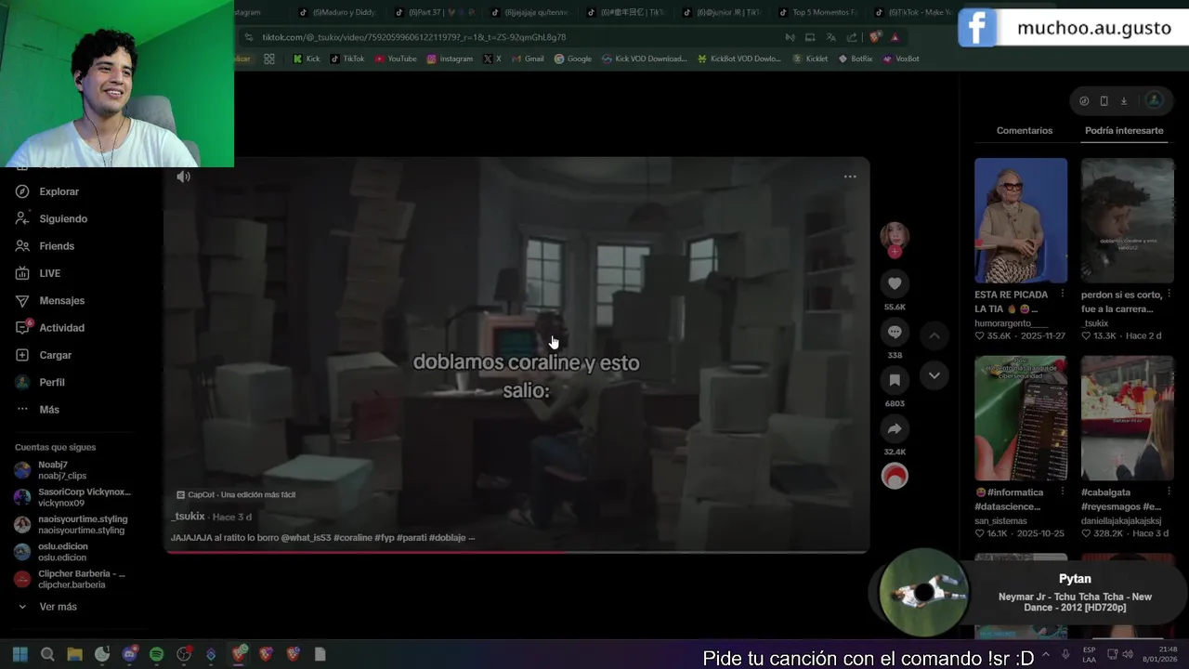Open the Instagram bookmark

[450, 59]
